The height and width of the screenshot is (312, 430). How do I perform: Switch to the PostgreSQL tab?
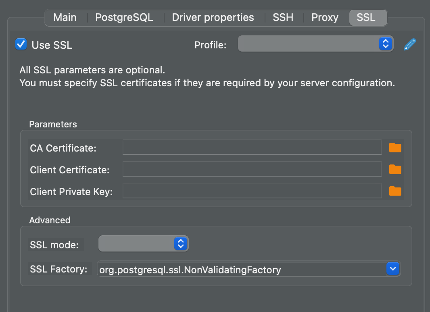coord(124,17)
